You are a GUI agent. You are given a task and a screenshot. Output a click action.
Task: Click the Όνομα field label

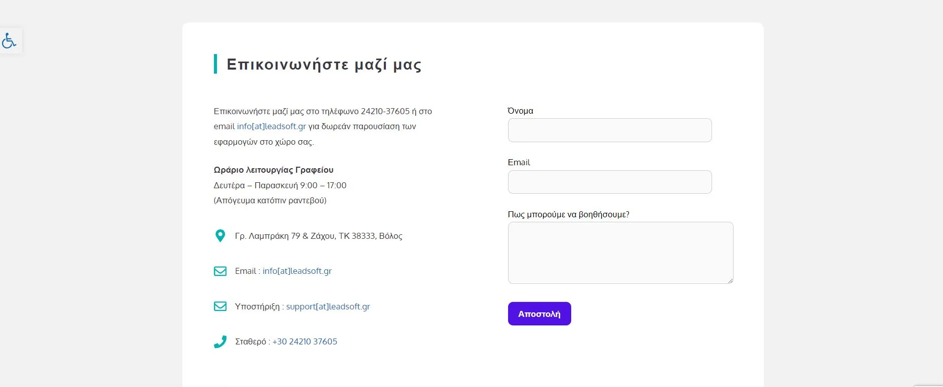point(520,111)
